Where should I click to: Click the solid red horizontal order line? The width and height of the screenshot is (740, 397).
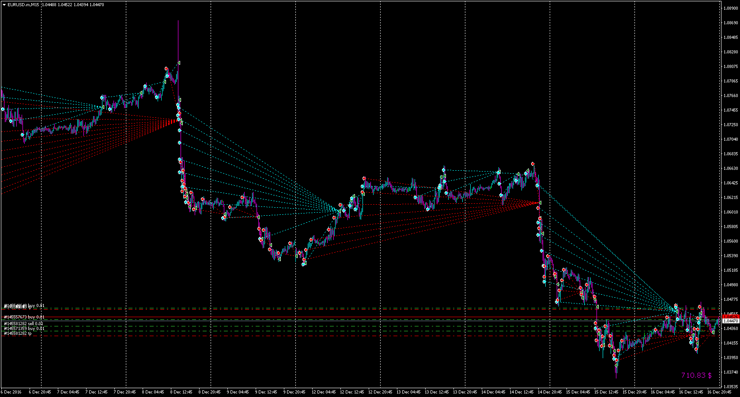pyautogui.click(x=360, y=317)
